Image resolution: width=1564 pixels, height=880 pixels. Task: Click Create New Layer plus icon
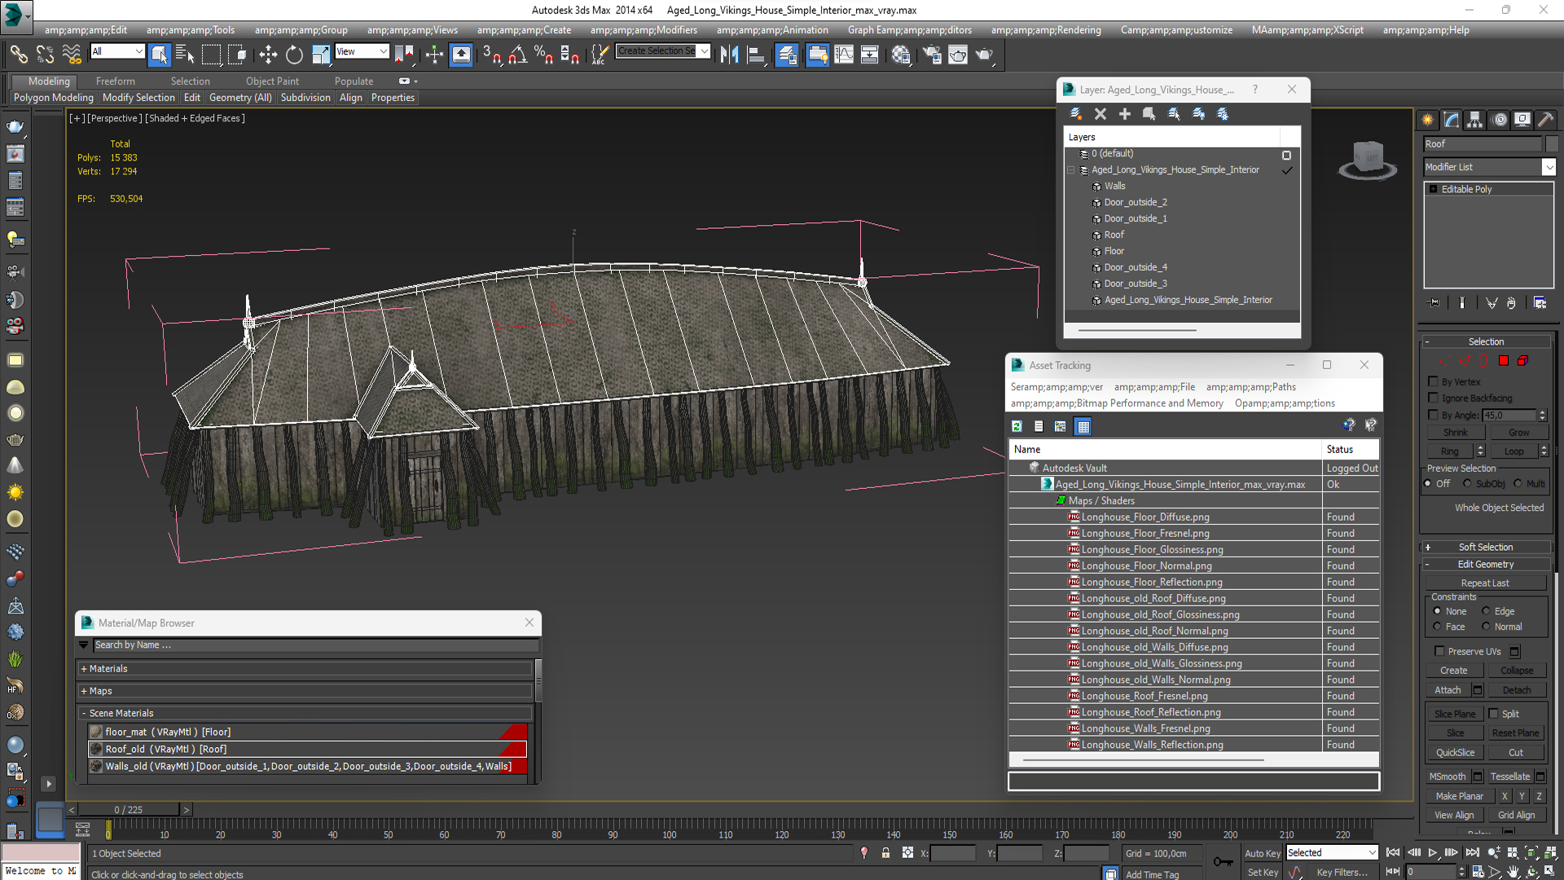1125,114
